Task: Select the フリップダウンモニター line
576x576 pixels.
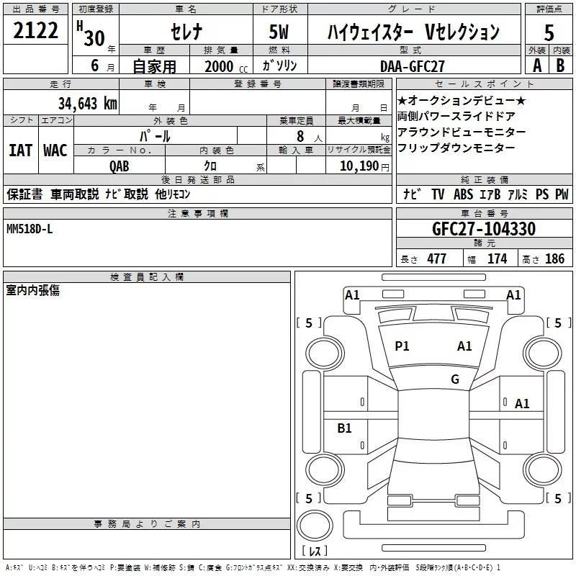Action: [456, 148]
